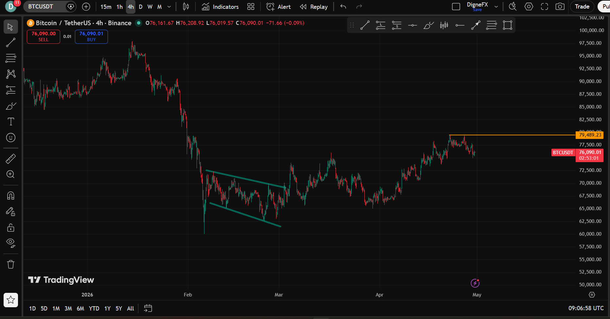Toggle lock all drawings
The height and width of the screenshot is (319, 610).
(10, 227)
